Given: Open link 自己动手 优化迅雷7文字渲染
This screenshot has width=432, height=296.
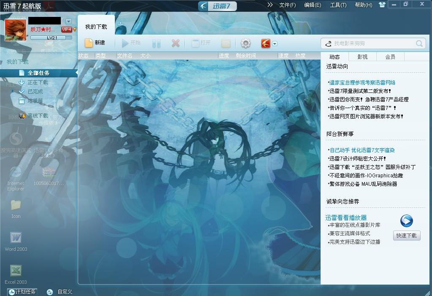Looking at the screenshot, I should (x=362, y=150).
